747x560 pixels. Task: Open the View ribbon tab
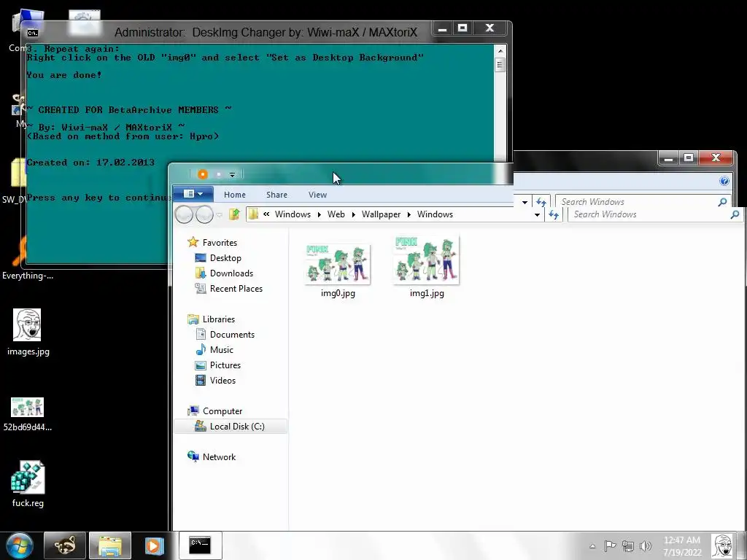pos(317,194)
